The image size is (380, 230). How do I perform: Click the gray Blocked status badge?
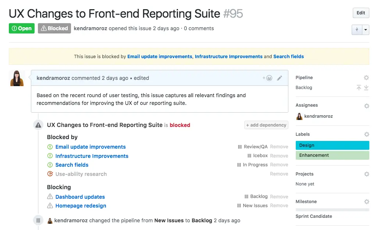(x=54, y=28)
